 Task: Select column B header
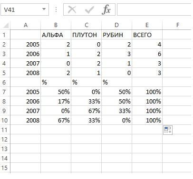pyautogui.click(x=56, y=25)
